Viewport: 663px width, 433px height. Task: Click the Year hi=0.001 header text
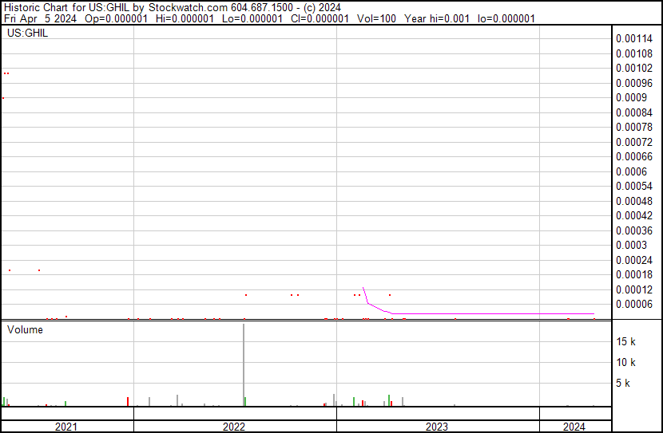[x=437, y=18]
